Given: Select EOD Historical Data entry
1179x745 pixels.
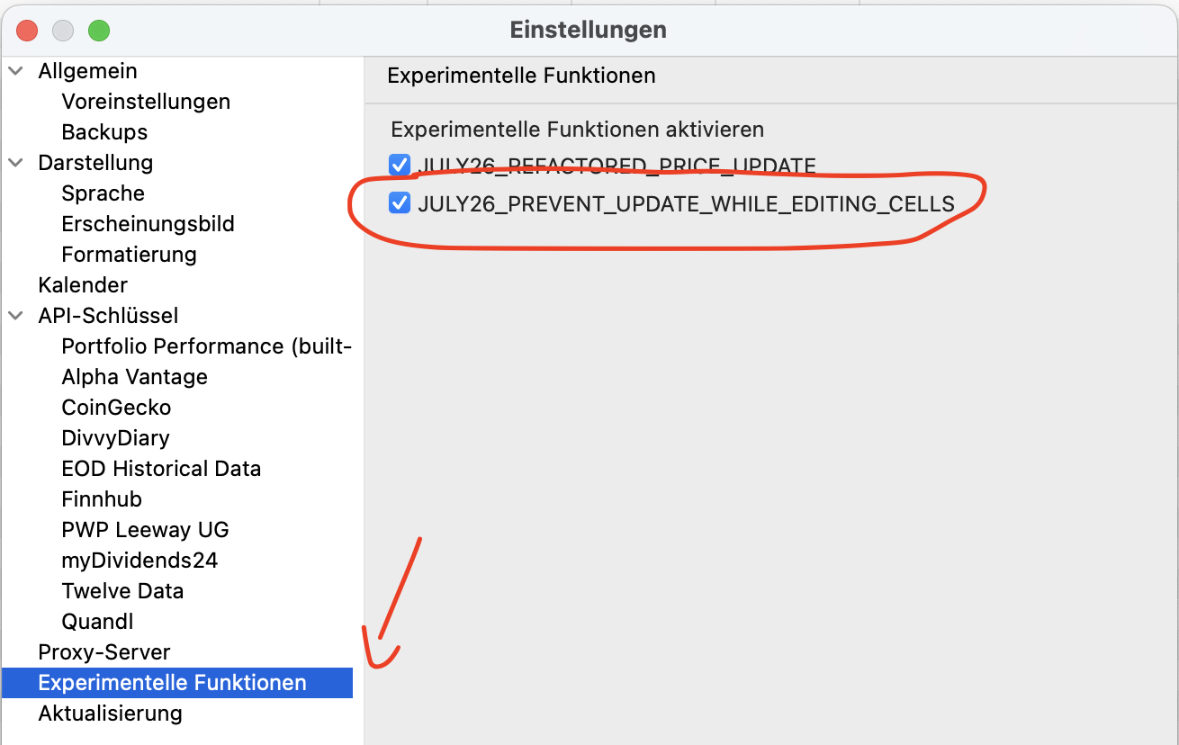Looking at the screenshot, I should pyautogui.click(x=161, y=469).
